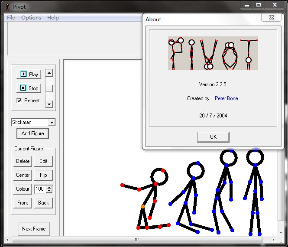The image size is (288, 247).
Task: Click the Next Frame button
Action: click(x=34, y=229)
